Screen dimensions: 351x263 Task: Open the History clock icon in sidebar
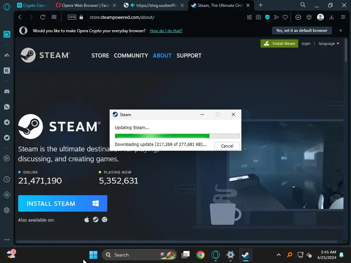click(7, 179)
